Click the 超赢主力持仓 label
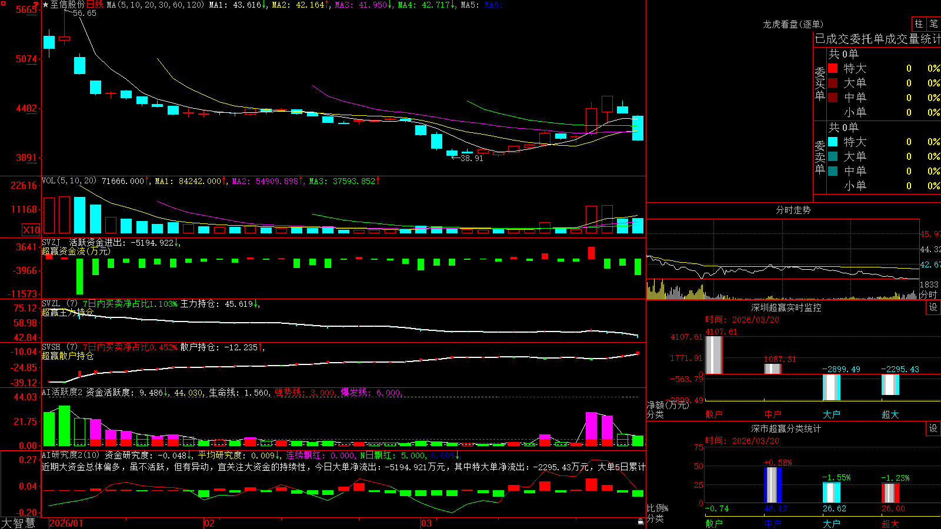941x529 pixels. (x=68, y=312)
